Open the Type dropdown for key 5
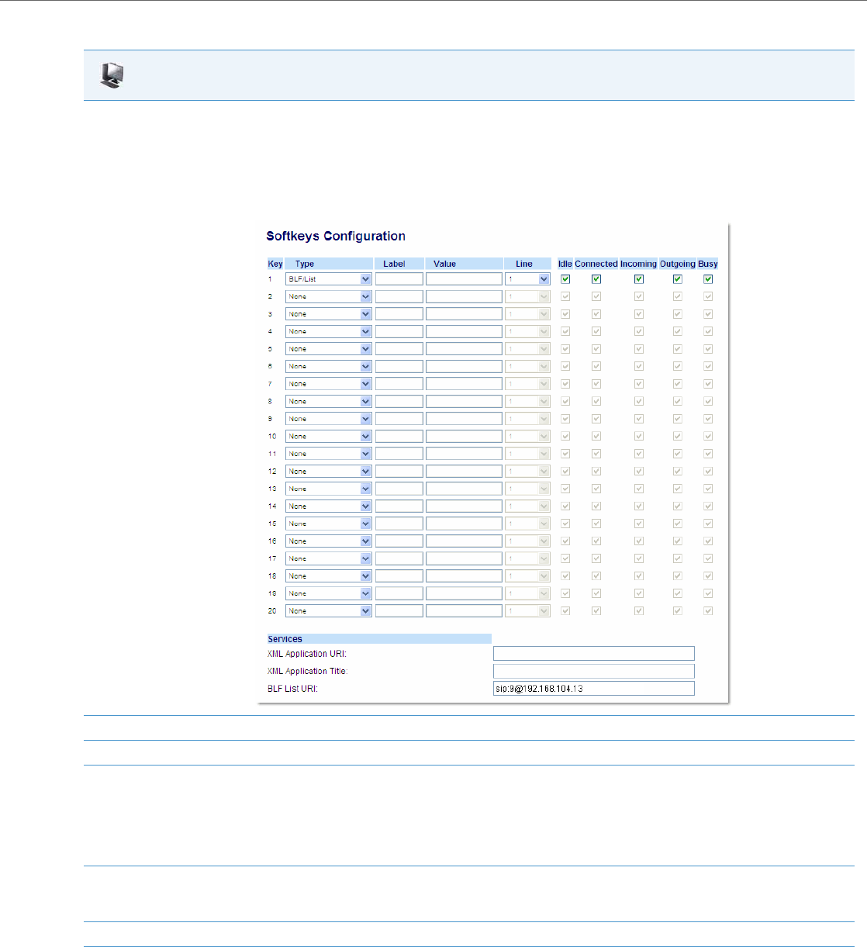Viewport: 867px width, 947px height. click(x=329, y=349)
